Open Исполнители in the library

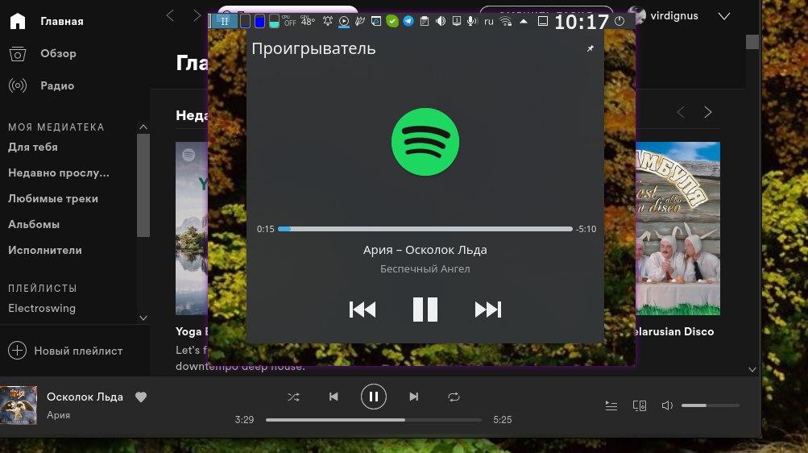click(45, 250)
